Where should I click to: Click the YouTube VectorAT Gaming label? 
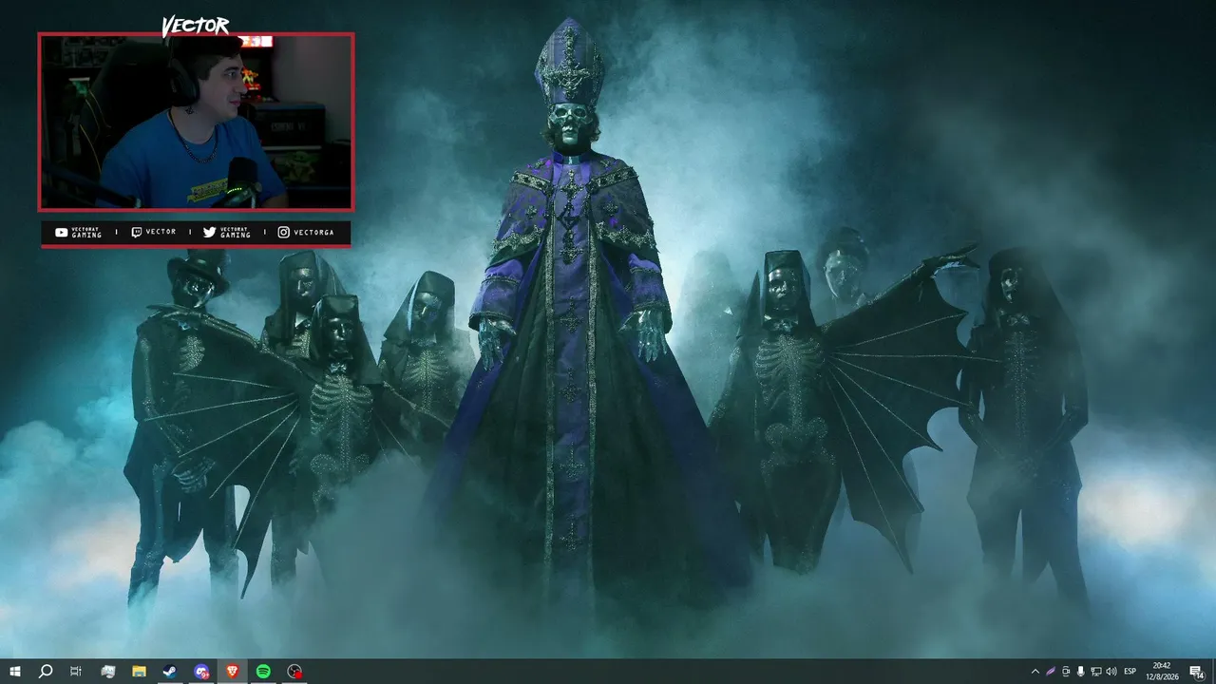point(78,233)
